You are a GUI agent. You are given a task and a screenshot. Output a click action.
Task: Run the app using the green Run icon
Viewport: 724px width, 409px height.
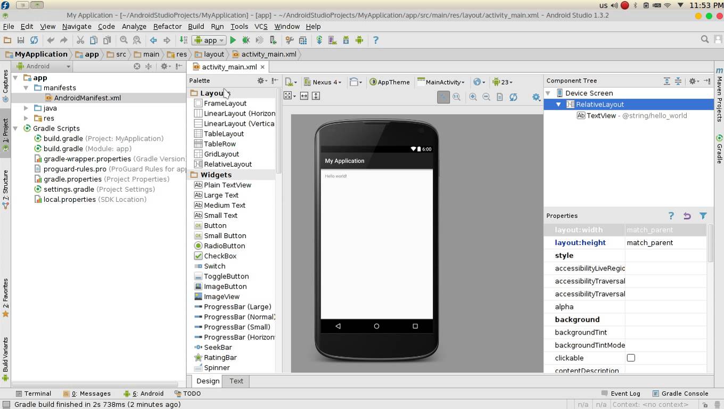point(233,40)
